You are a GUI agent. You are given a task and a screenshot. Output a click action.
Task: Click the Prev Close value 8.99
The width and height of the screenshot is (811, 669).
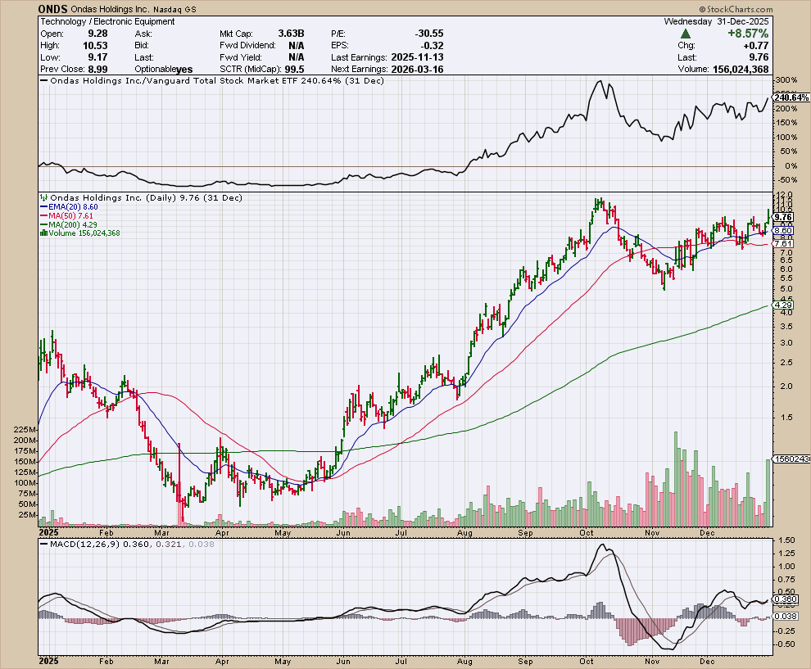click(97, 70)
